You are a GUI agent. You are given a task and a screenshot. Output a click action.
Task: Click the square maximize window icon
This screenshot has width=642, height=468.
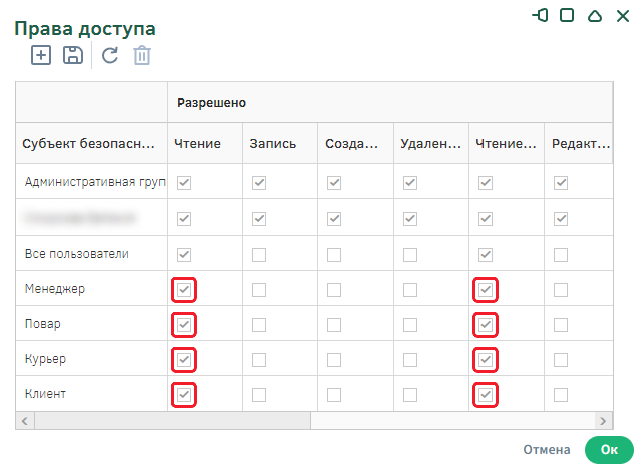[567, 16]
